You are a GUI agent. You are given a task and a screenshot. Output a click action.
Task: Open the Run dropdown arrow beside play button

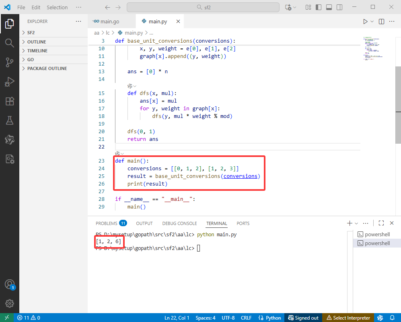pos(372,21)
